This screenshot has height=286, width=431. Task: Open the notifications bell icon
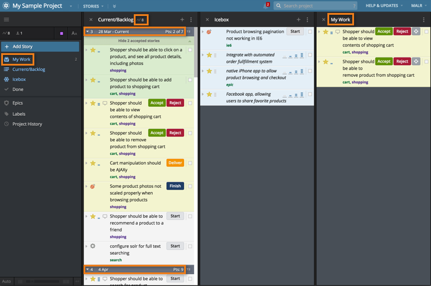click(x=266, y=6)
